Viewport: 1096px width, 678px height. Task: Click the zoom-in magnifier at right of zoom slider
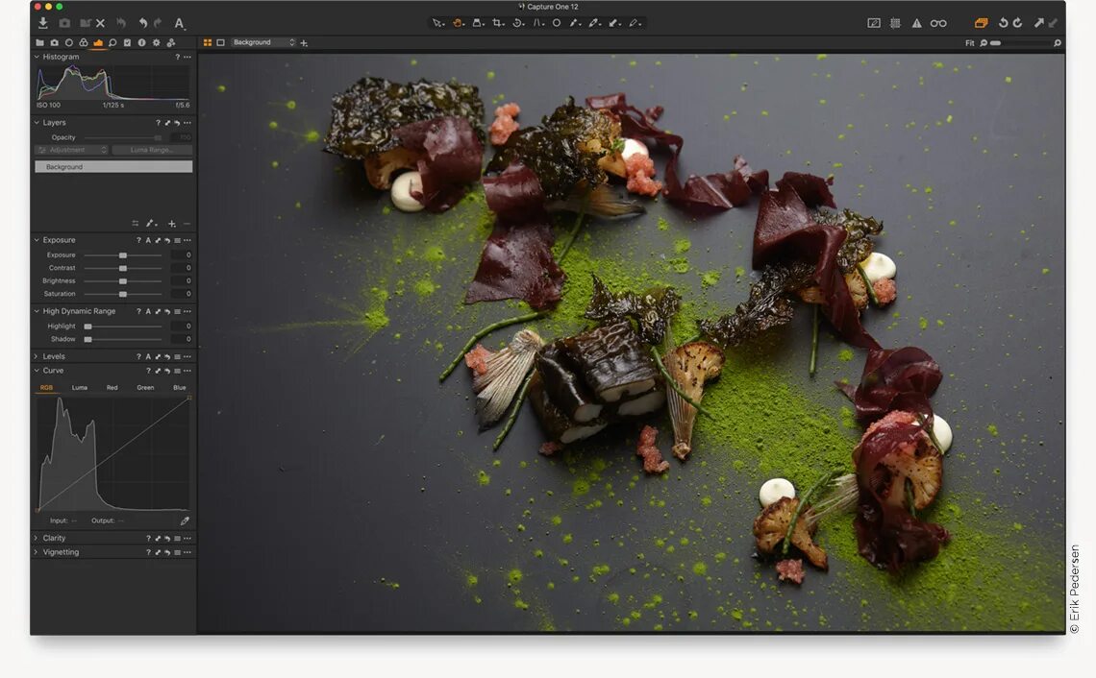click(1057, 43)
